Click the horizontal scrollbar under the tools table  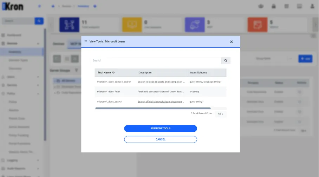[x=153, y=109]
